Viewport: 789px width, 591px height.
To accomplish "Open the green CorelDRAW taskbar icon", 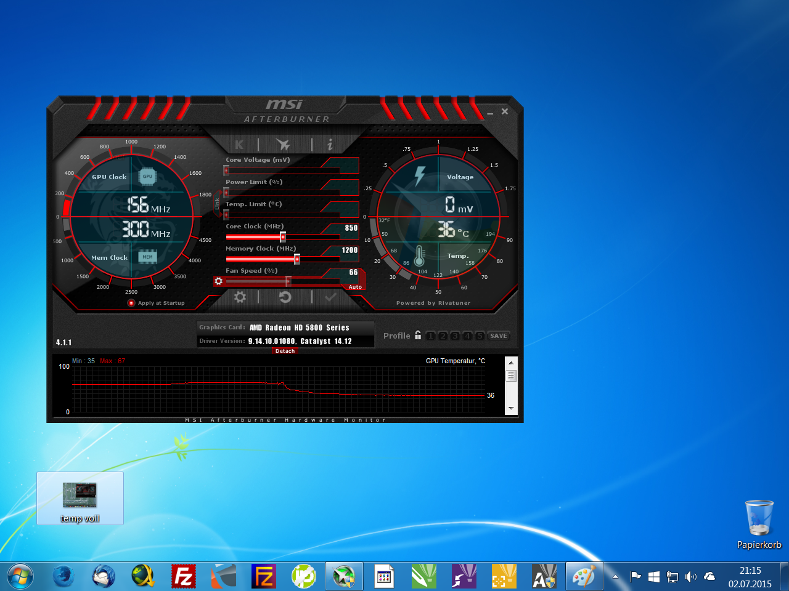I will point(423,577).
